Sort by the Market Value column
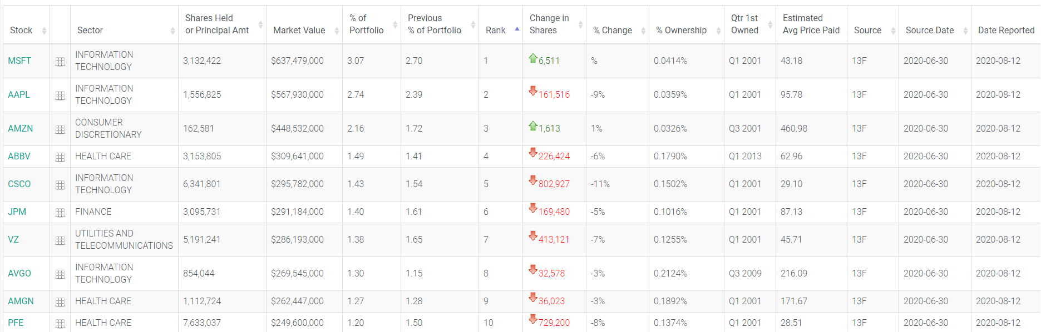1041x332 pixels. pyautogui.click(x=304, y=25)
